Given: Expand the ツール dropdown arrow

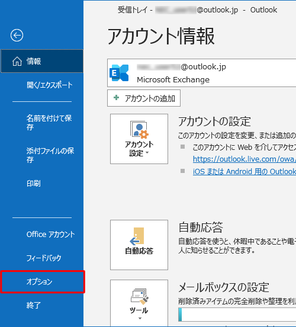Looking at the screenshot, I should click(140, 319).
